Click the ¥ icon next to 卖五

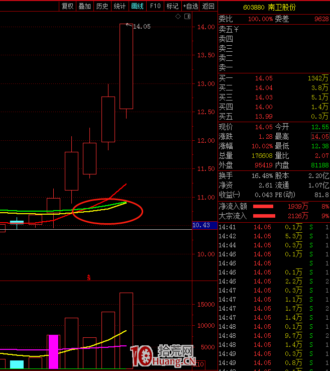[x=236, y=29]
